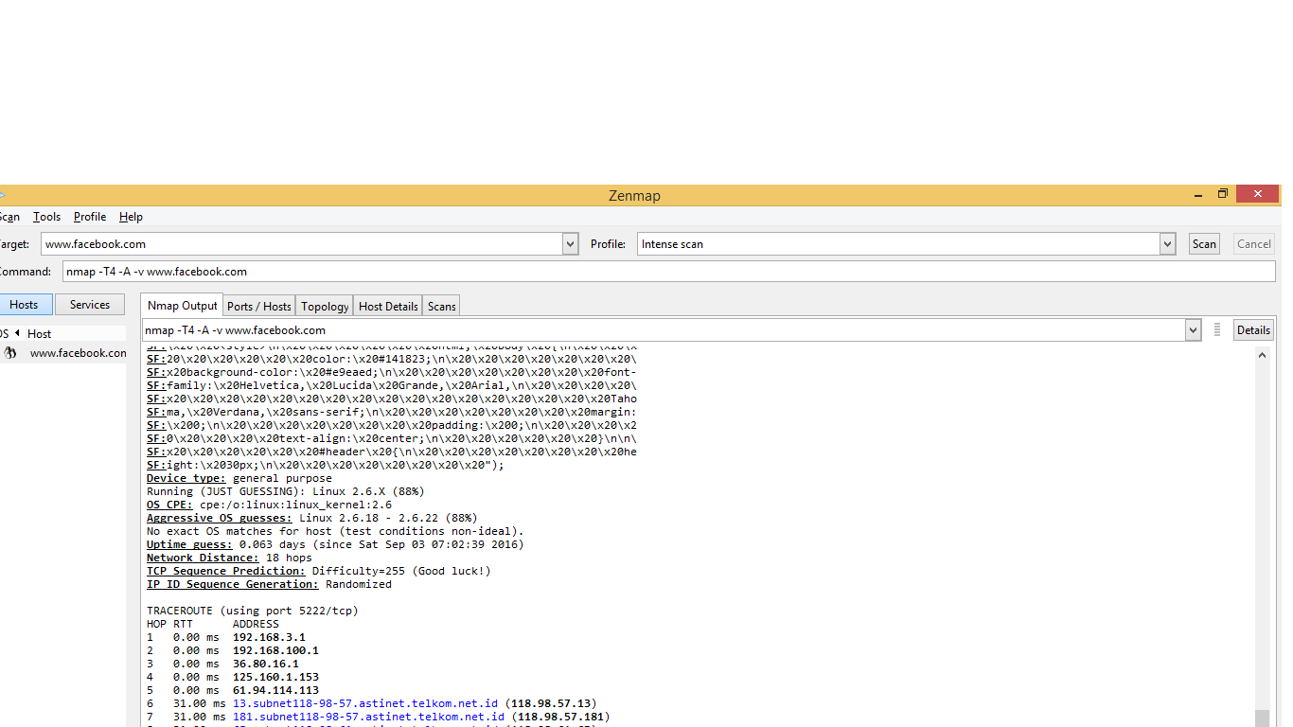The width and height of the screenshot is (1293, 727).
Task: Click the Linux penguin icon beside www.facebook.com
Action: pyautogui.click(x=9, y=352)
